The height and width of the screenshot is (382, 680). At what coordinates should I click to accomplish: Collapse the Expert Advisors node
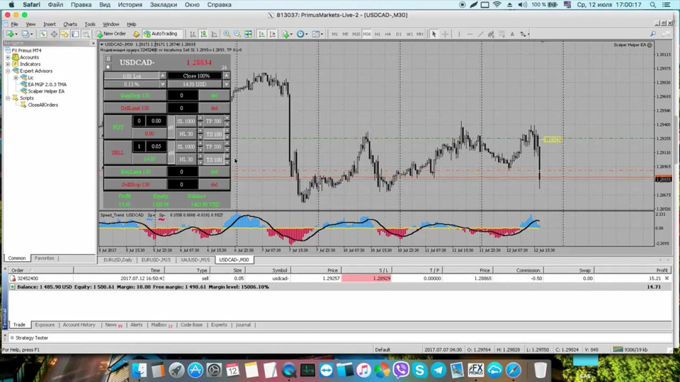point(8,71)
